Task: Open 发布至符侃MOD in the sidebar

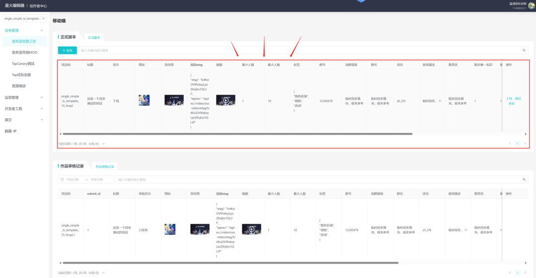Action: tap(24, 53)
